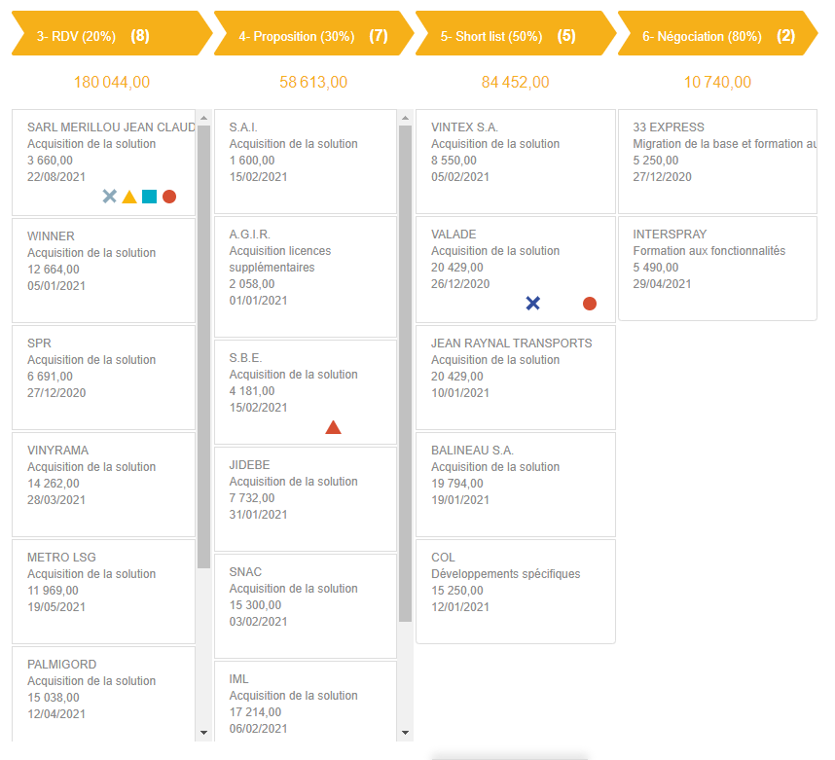Open the JEAN RAYNAL TRANSPORTS card

tap(515, 378)
